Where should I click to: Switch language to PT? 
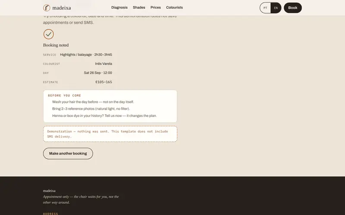coord(265,8)
